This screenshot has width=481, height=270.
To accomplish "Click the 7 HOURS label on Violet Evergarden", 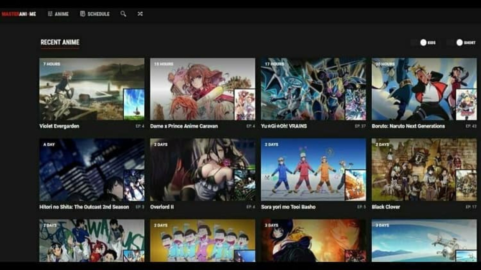I will click(x=52, y=64).
